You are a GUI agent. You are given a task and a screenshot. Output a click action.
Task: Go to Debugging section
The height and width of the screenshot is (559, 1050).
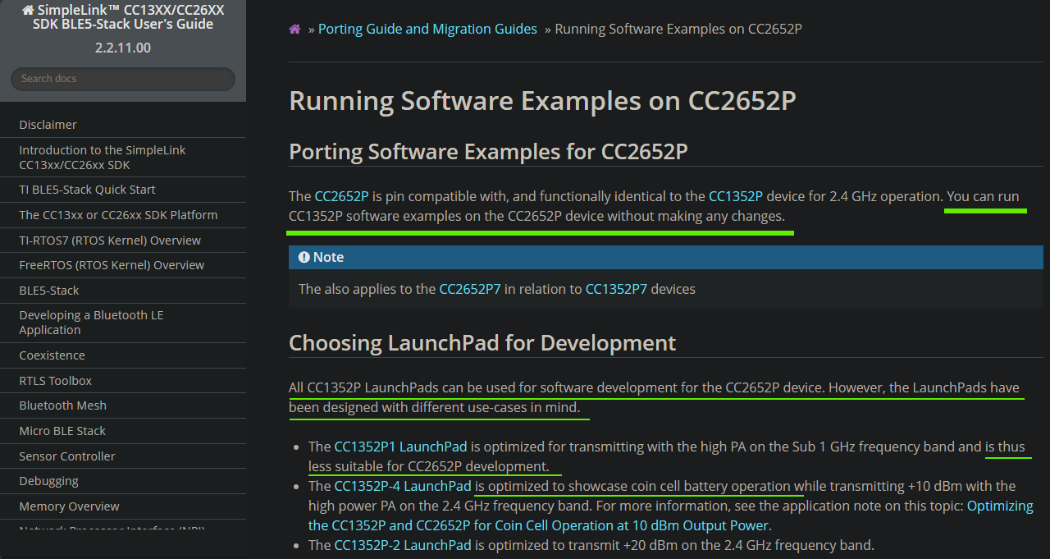coord(123,481)
